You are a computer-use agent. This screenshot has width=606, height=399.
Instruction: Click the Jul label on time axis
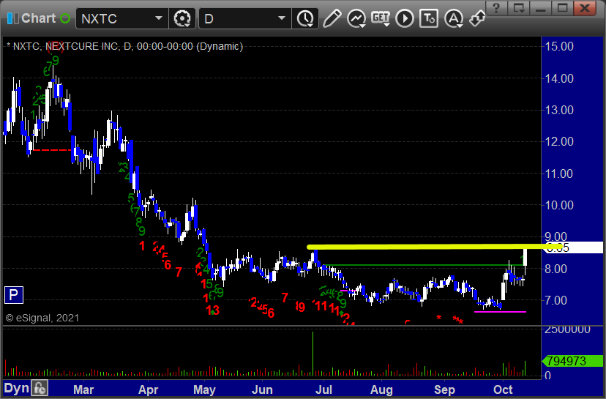tap(324, 389)
